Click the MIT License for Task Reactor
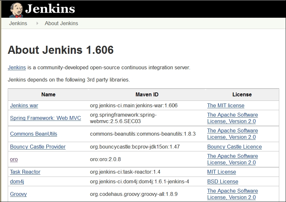Viewport: 286px width, 202px height. pos(221,172)
